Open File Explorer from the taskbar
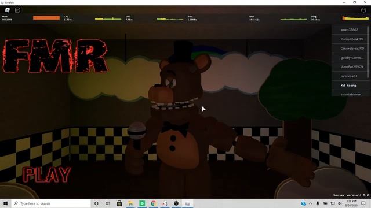Image resolution: width=371 pixels, height=208 pixels. coord(130,203)
